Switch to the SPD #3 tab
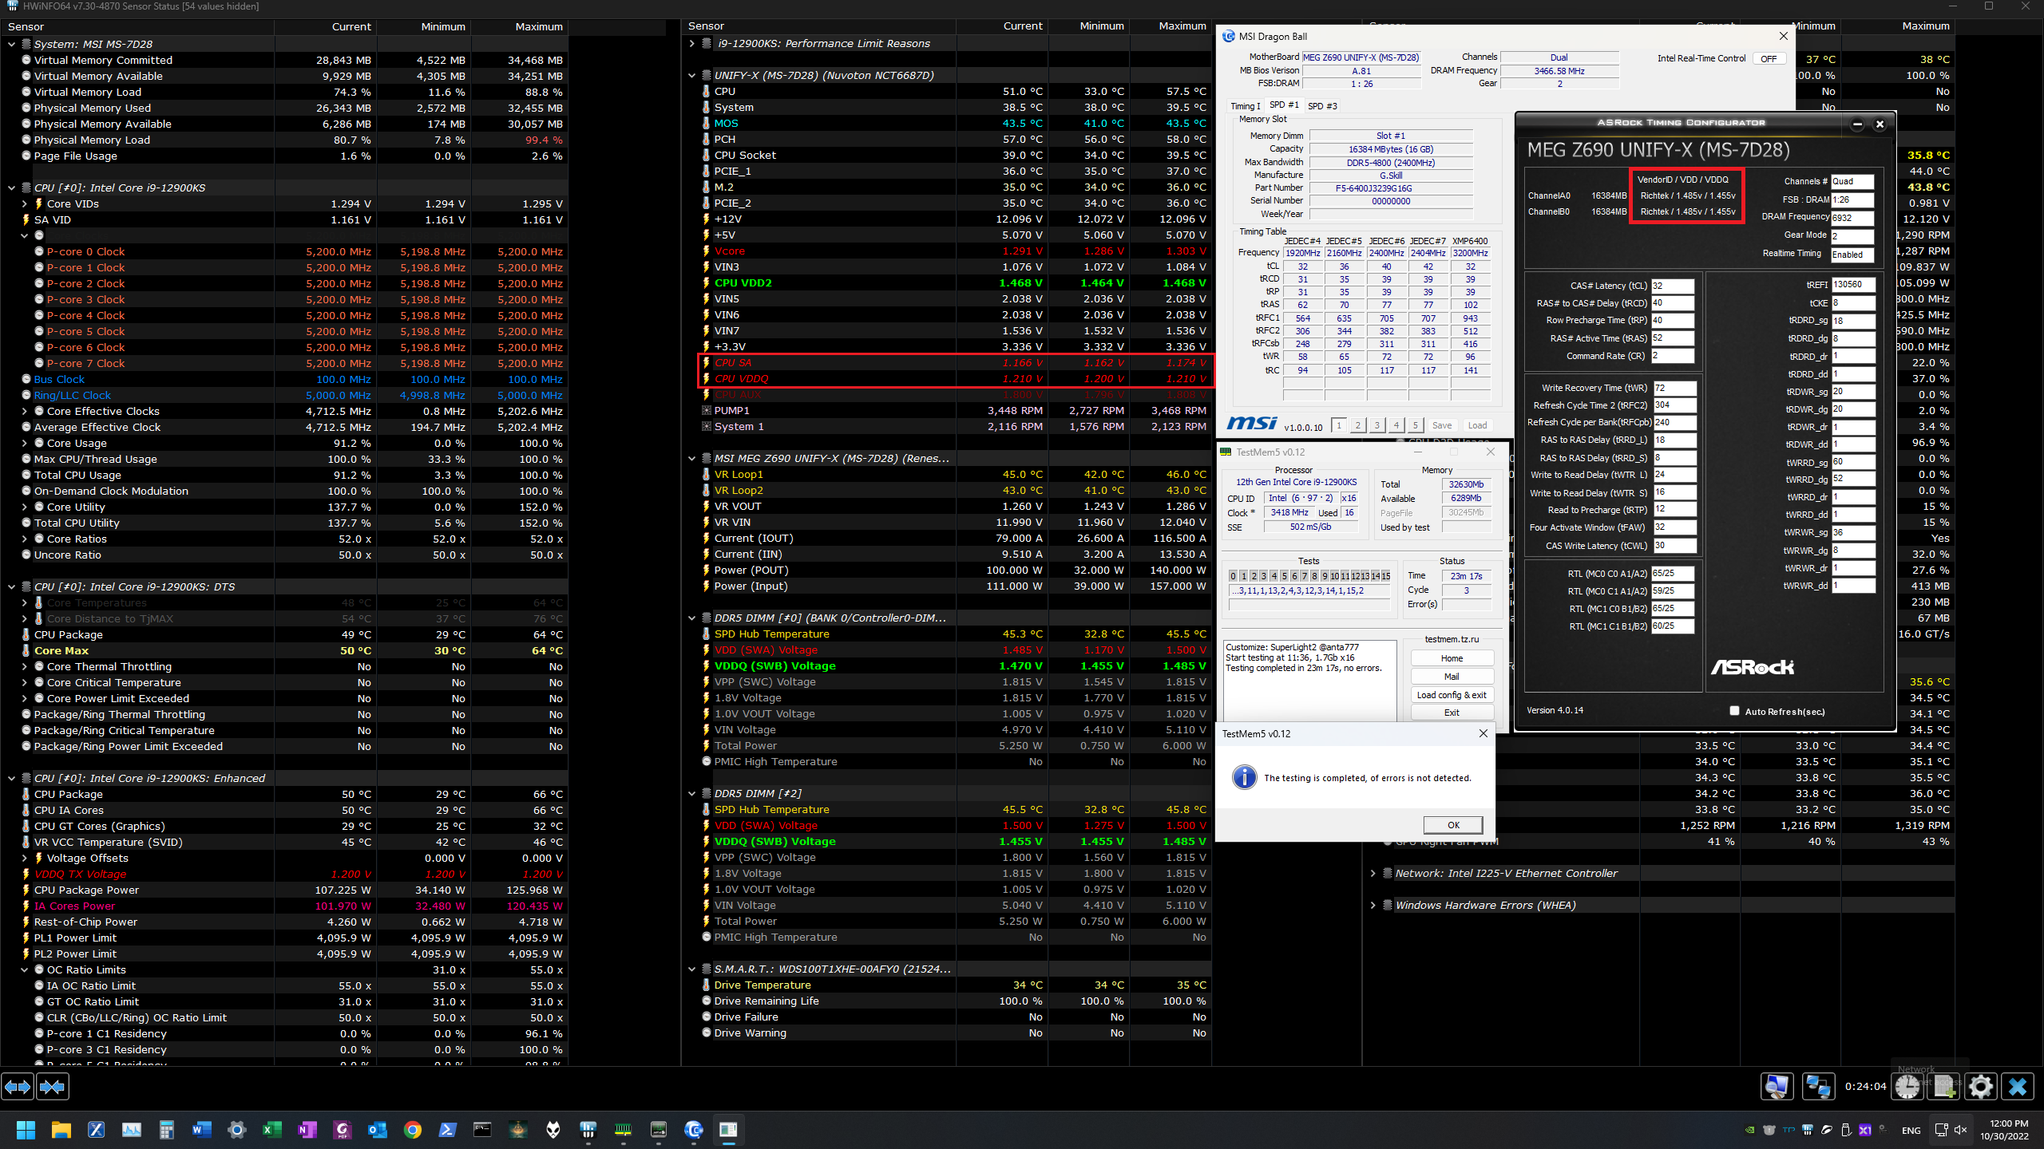 click(1322, 106)
